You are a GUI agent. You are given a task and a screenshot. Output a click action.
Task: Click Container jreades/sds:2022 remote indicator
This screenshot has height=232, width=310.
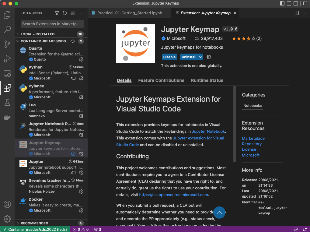click(x=35, y=230)
